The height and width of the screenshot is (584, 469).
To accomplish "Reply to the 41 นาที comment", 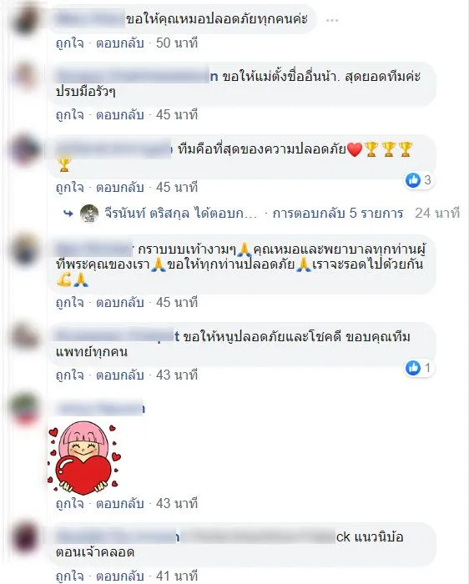I will coord(120,576).
